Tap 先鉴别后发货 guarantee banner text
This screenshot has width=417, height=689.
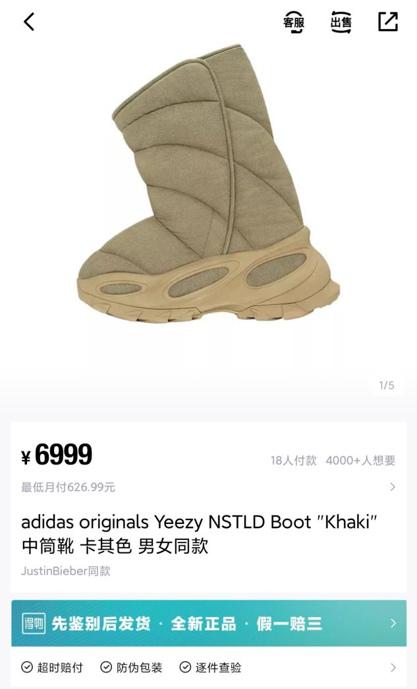(x=101, y=624)
